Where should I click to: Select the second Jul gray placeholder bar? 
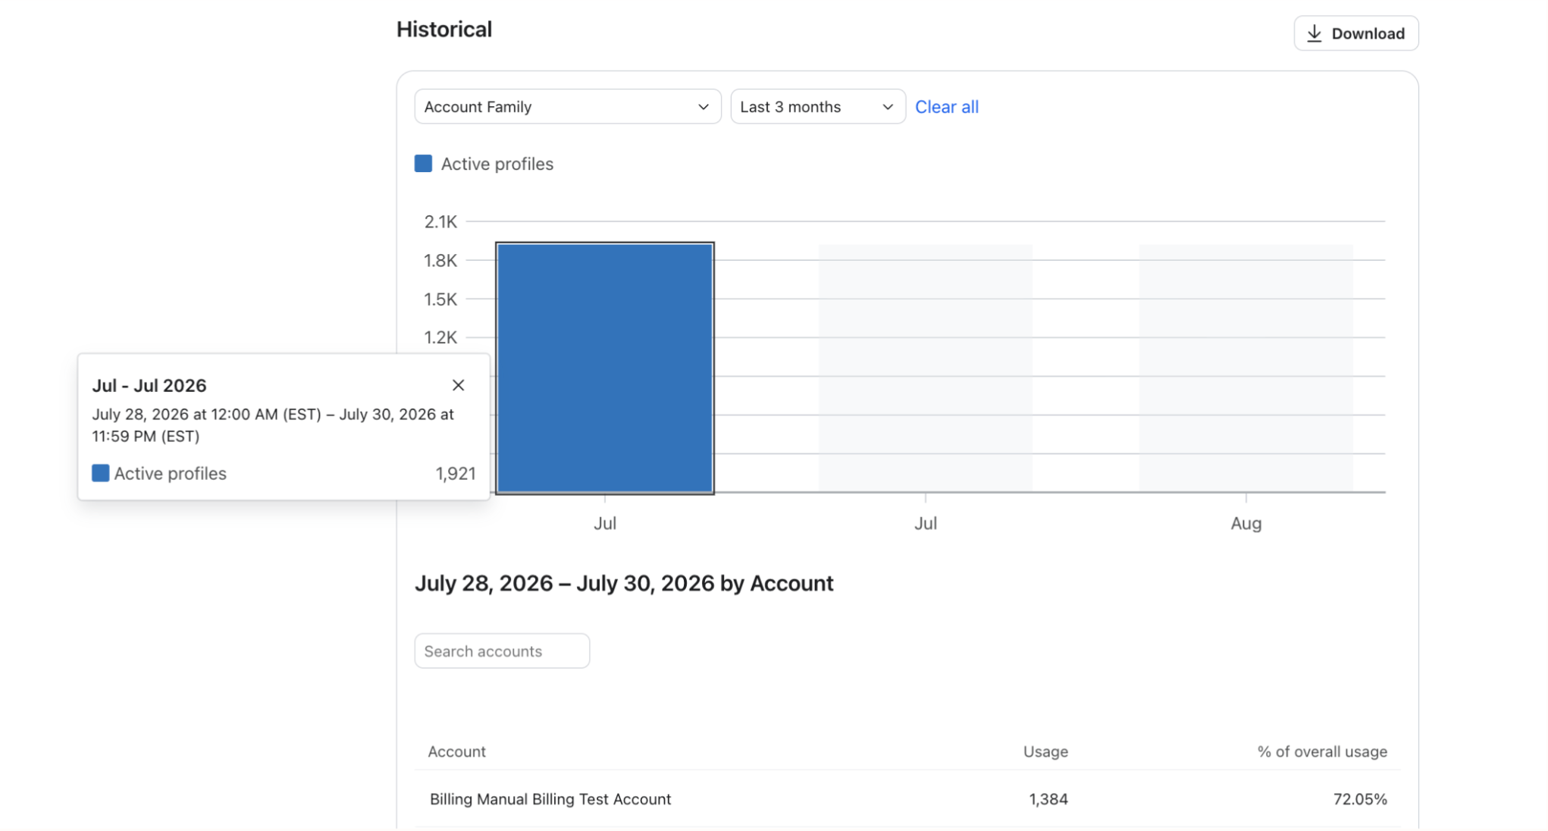(925, 368)
